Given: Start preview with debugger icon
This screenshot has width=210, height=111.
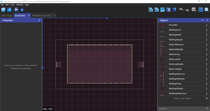Looking at the screenshot, I should 22,10.
